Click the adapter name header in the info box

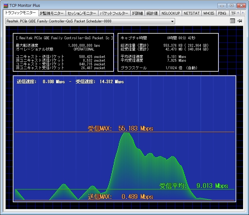(x=64, y=38)
